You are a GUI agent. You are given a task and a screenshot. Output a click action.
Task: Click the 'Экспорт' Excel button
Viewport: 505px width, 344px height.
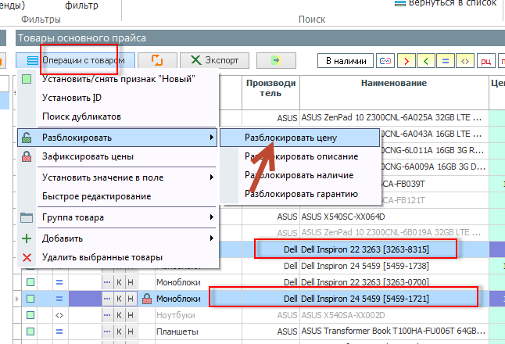pos(214,60)
